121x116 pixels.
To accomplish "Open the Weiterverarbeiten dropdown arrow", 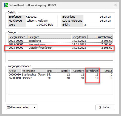I will pos(35,107).
